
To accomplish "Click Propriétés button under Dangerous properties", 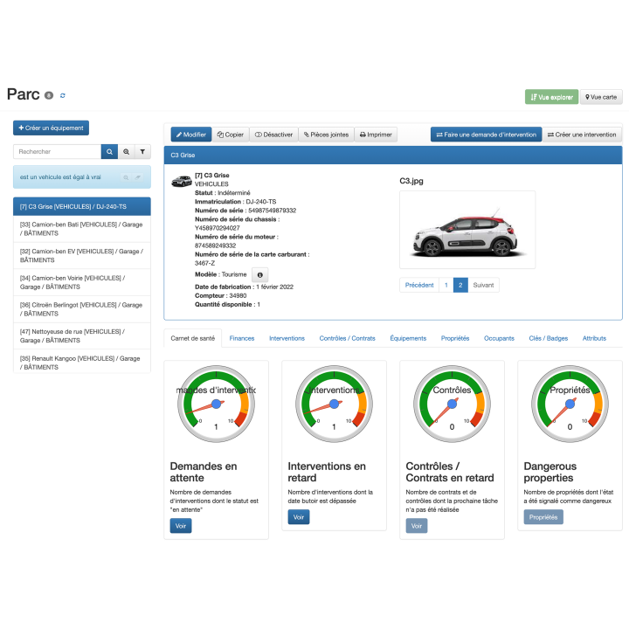I will tap(543, 517).
